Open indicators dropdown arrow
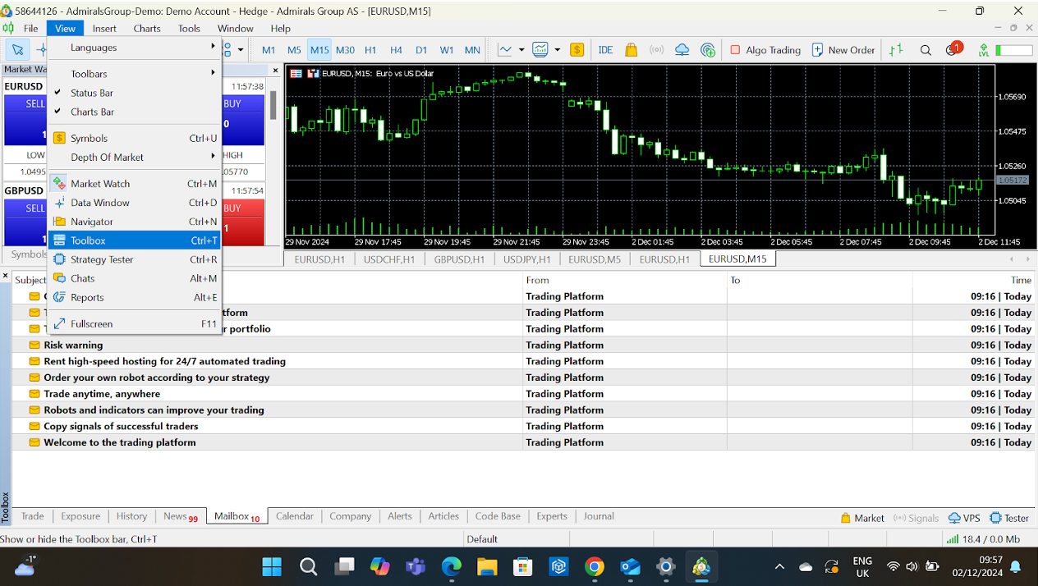This screenshot has width=1043, height=586. click(x=557, y=50)
